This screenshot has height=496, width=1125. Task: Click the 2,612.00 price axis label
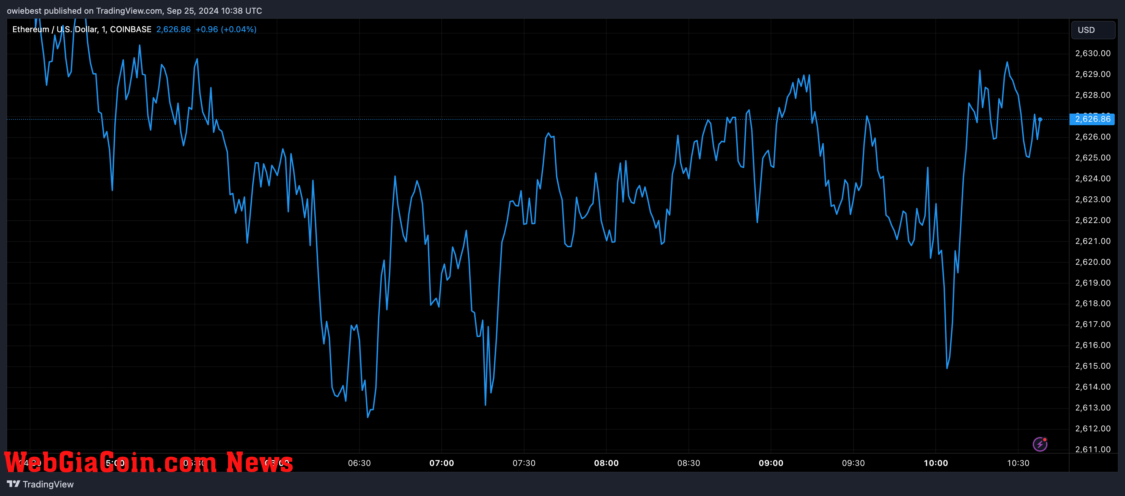(x=1093, y=428)
